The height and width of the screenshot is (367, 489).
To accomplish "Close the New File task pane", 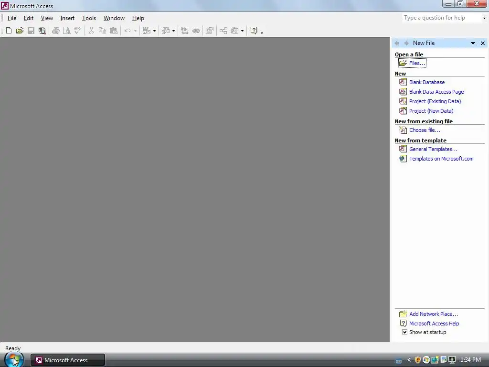I will tap(483, 43).
